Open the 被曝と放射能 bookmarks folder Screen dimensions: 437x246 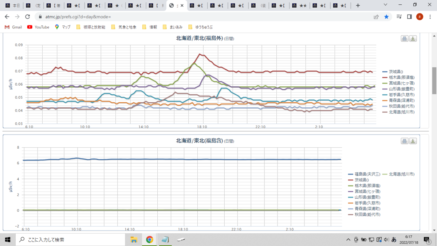point(91,27)
